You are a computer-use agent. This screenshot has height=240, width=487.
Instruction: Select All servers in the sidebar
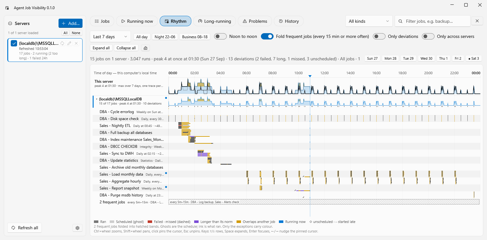click(x=65, y=33)
